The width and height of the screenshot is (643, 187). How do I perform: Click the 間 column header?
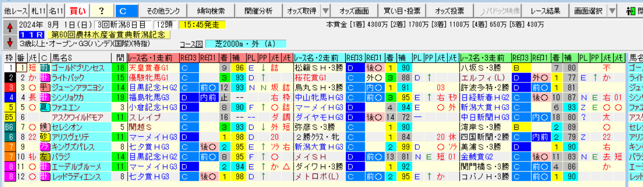pos(120,58)
